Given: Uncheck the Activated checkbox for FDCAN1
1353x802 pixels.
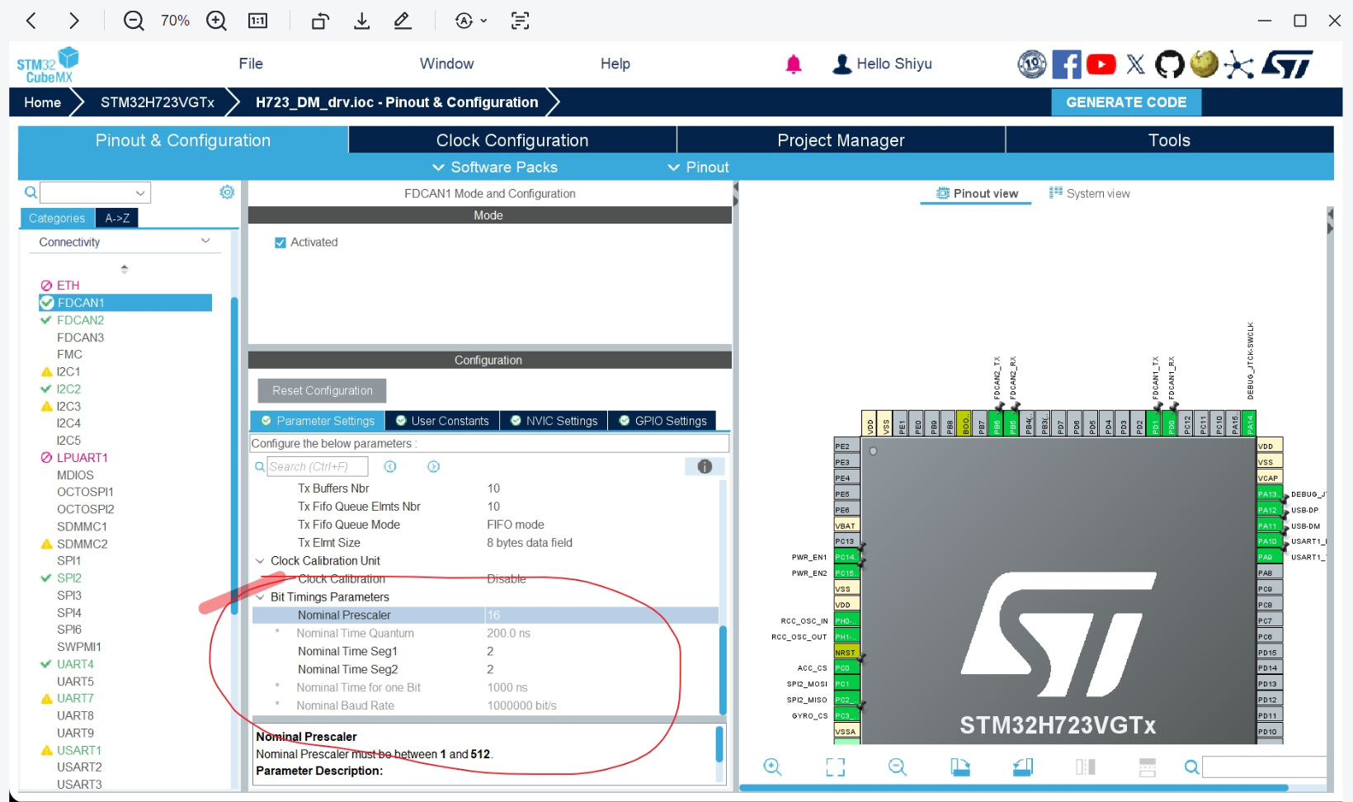Looking at the screenshot, I should (280, 243).
